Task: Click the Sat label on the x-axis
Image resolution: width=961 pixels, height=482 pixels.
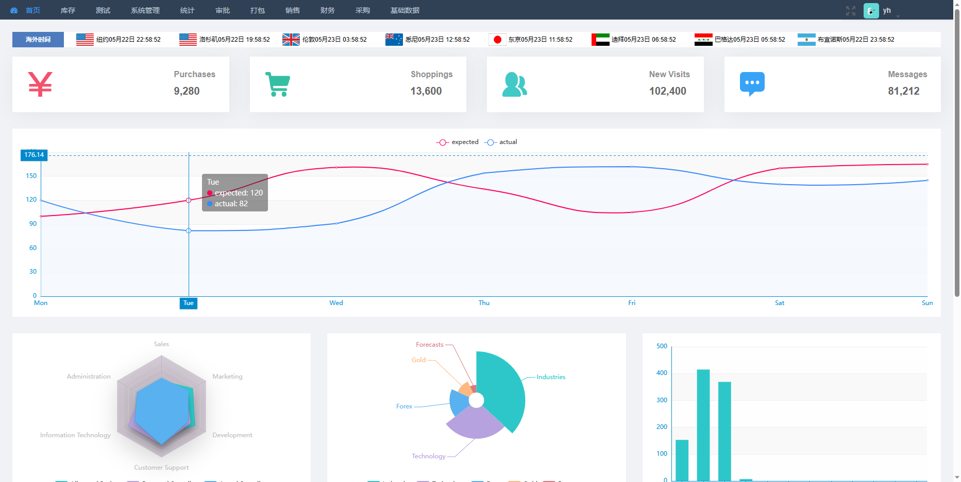Action: pos(780,303)
